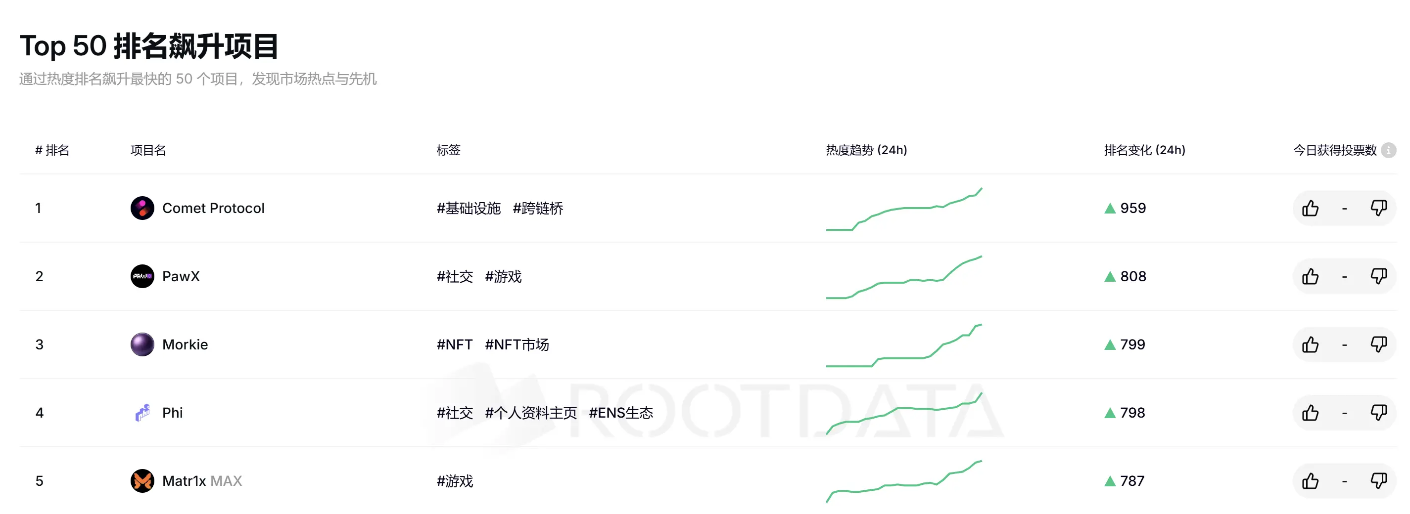The height and width of the screenshot is (514, 1410).
Task: Click the PawX project logo
Action: point(142,276)
